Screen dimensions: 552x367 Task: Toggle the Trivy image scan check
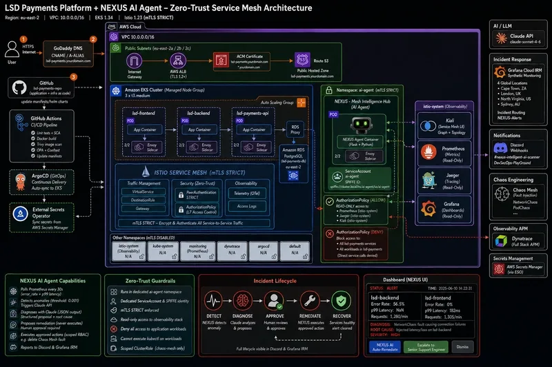click(32, 145)
